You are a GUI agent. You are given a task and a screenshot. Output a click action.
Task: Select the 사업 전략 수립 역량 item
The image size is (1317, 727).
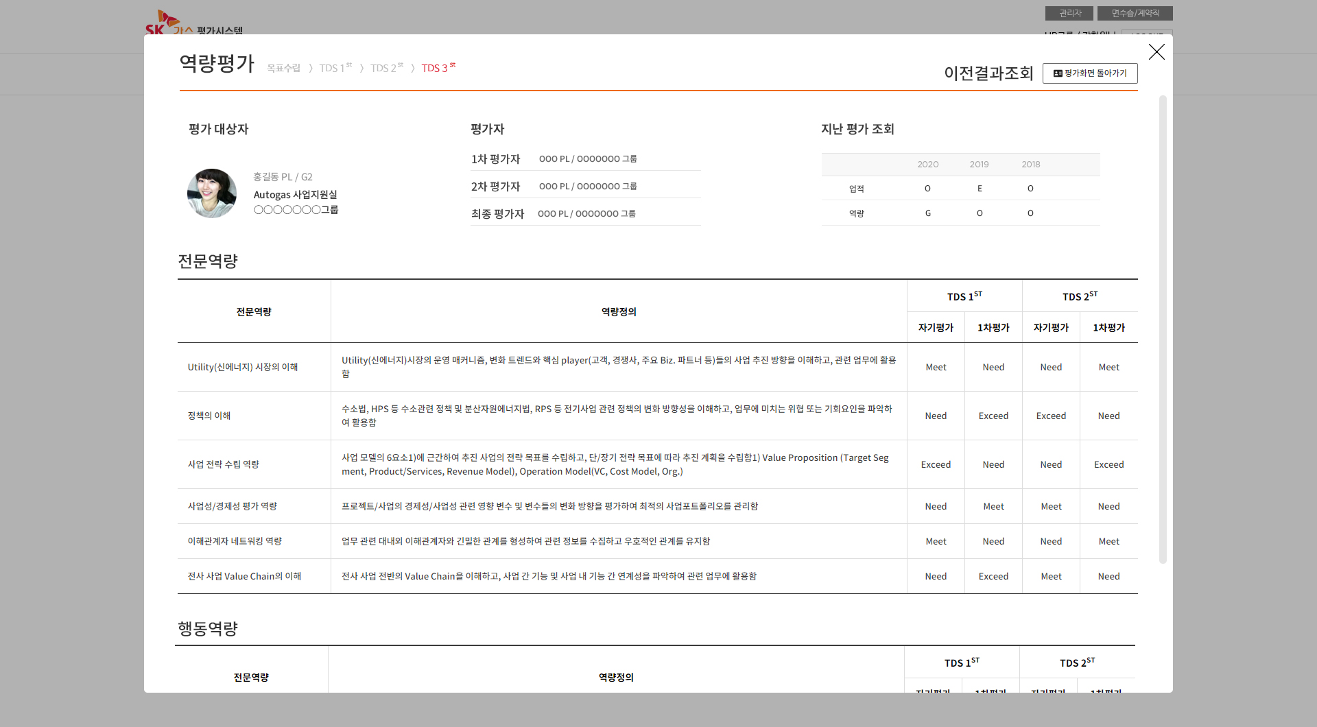(224, 465)
